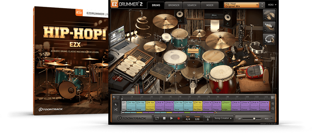Click the Toontrack logo in transport bar
The image size is (312, 134).
point(132,118)
